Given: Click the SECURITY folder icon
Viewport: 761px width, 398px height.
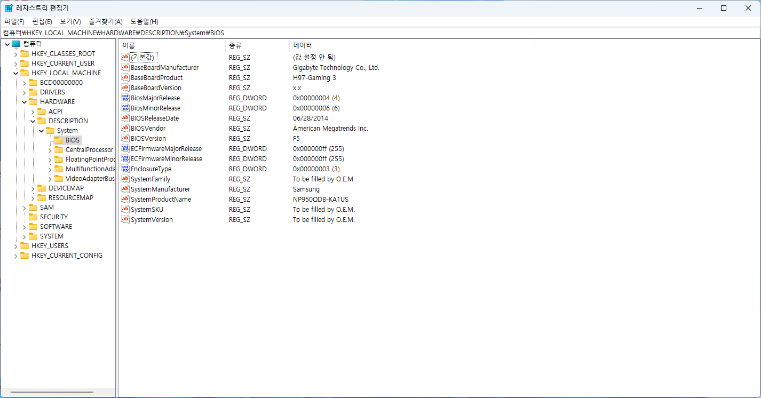Looking at the screenshot, I should tap(33, 217).
